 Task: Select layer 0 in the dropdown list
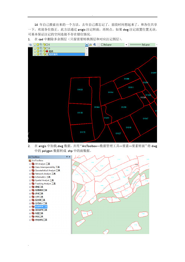(x=49, y=49)
